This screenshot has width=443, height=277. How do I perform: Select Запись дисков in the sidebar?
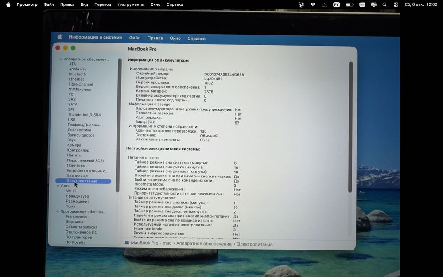click(x=81, y=135)
